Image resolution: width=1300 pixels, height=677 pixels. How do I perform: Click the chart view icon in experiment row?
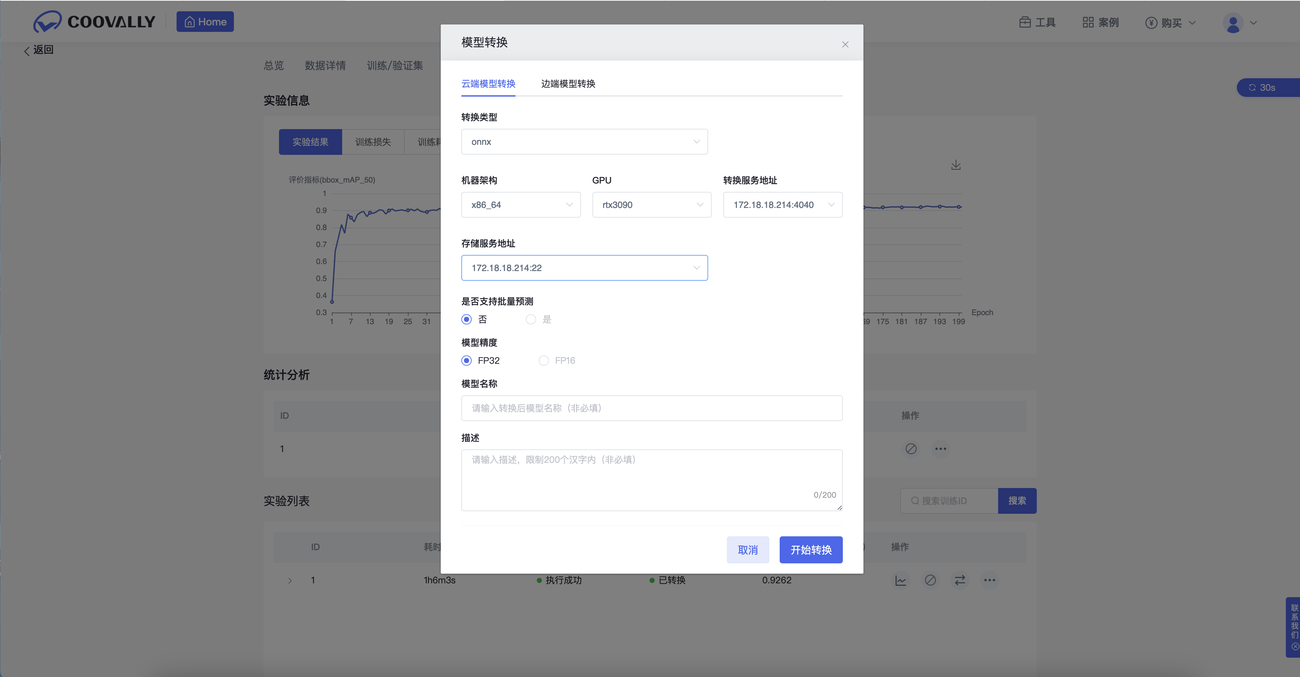point(900,580)
